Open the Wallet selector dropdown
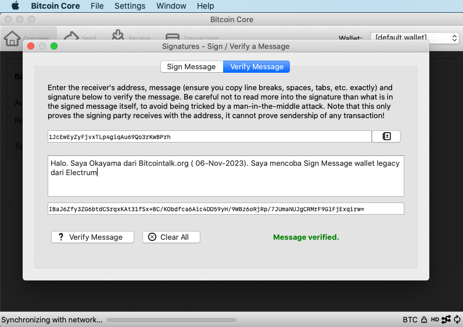 [x=415, y=38]
